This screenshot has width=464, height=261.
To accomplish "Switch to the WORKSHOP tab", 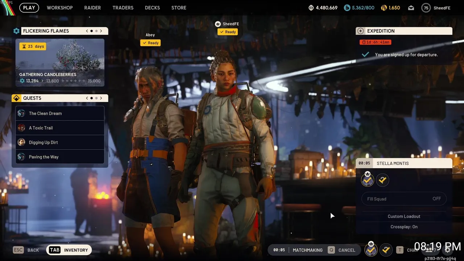I will pos(60,8).
